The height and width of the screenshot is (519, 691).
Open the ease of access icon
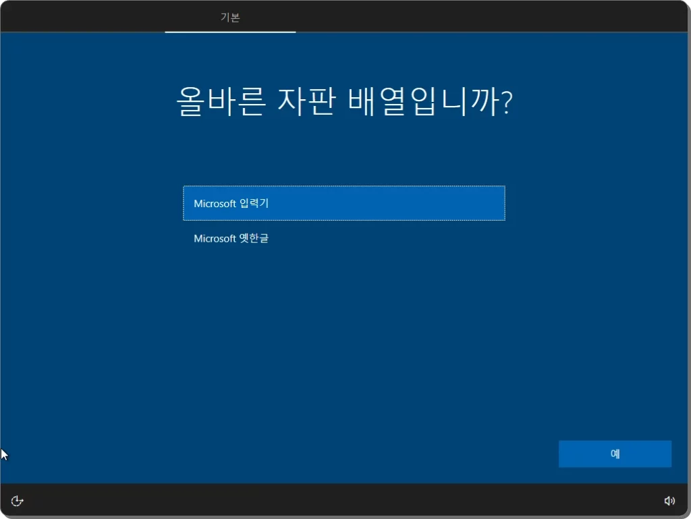pos(17,501)
